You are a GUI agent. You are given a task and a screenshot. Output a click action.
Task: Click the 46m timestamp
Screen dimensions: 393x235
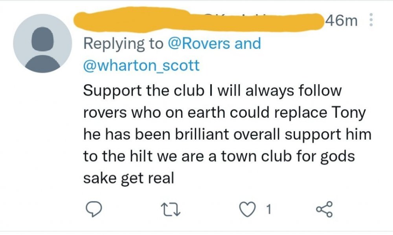342,20
